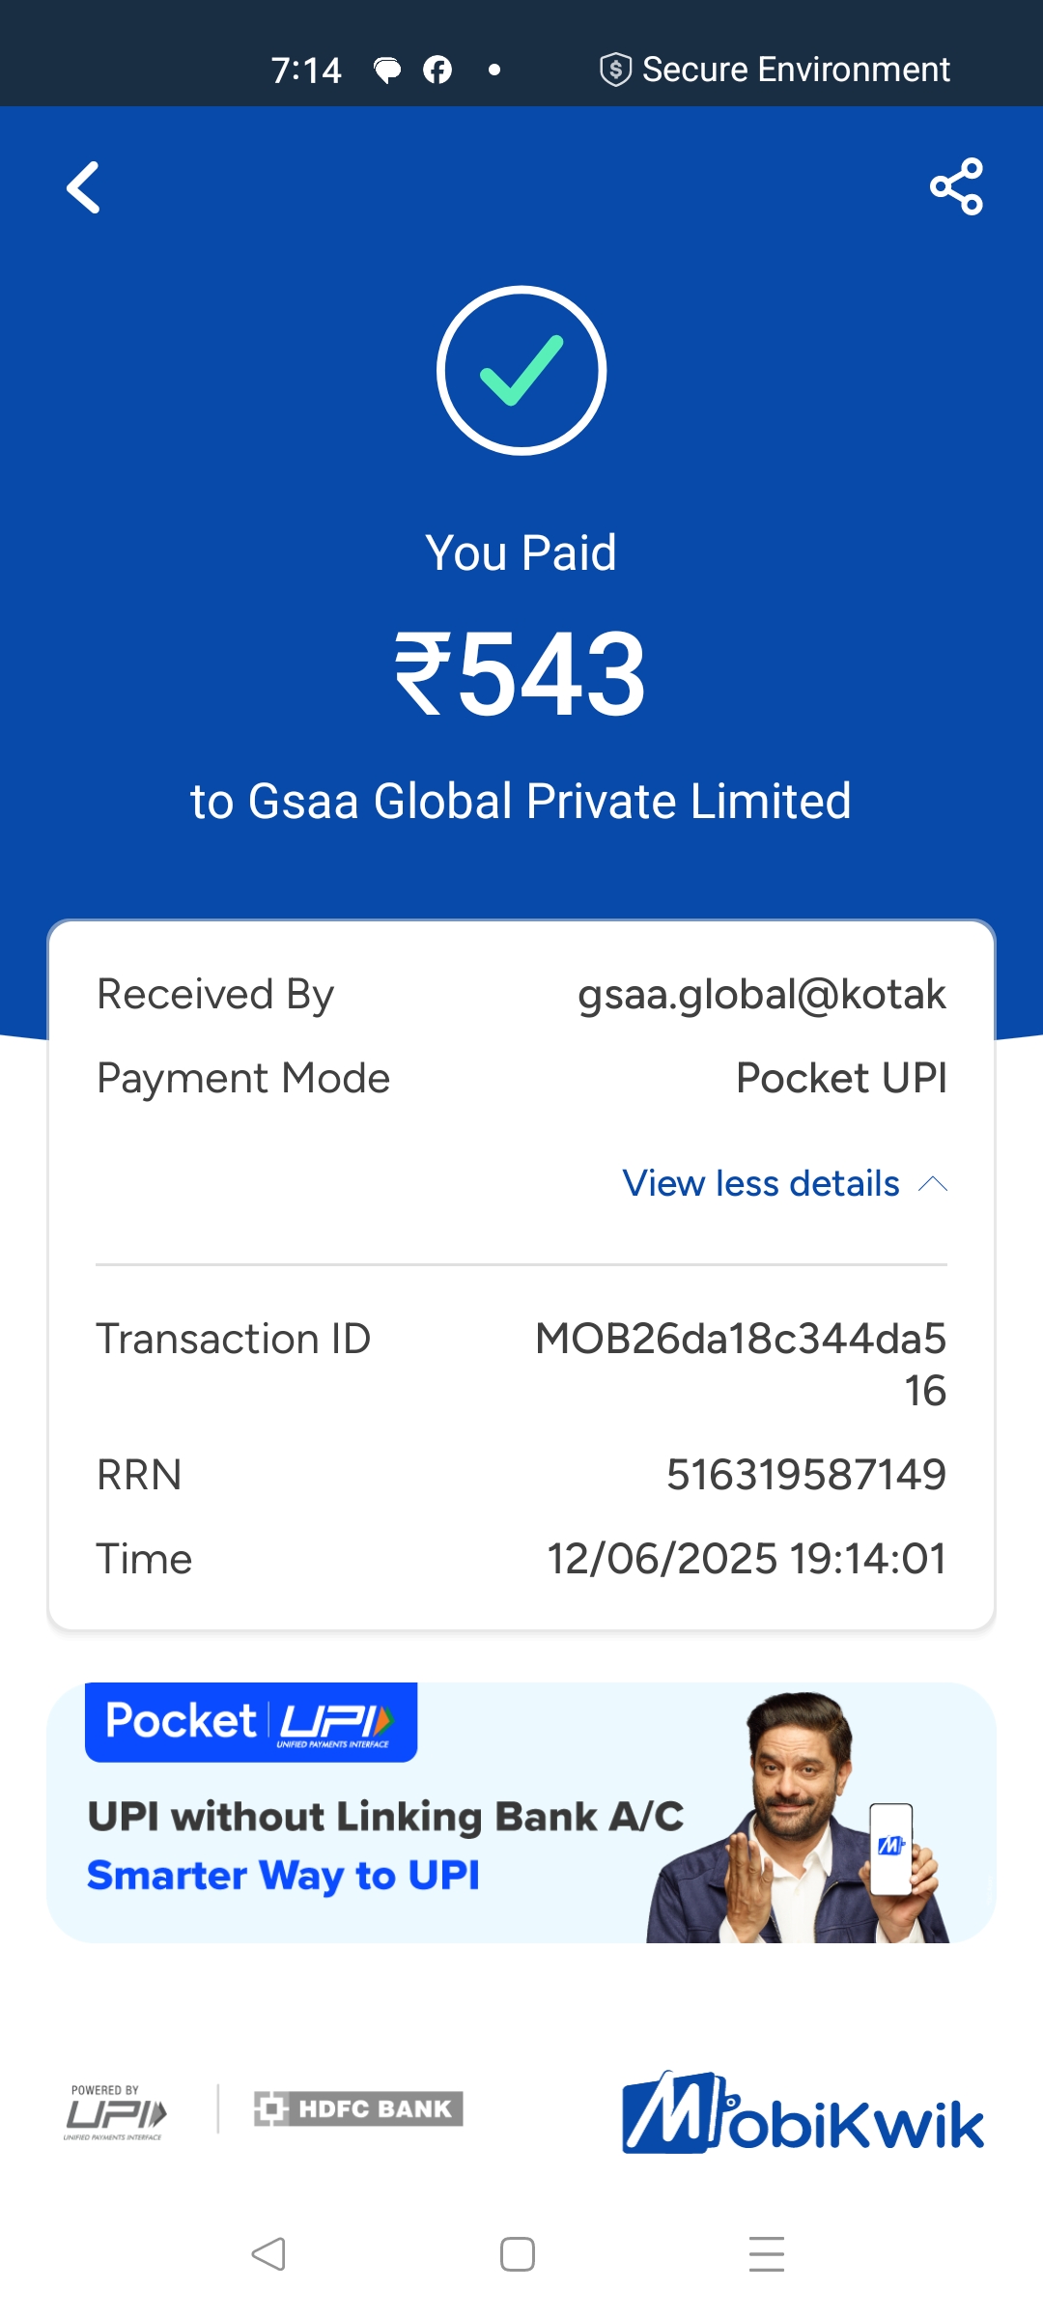Tap the Secure Environment shield icon
Viewport: 1043px width, 2318px height.
click(615, 70)
